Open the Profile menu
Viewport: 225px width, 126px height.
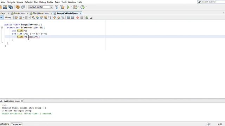tap(50, 2)
